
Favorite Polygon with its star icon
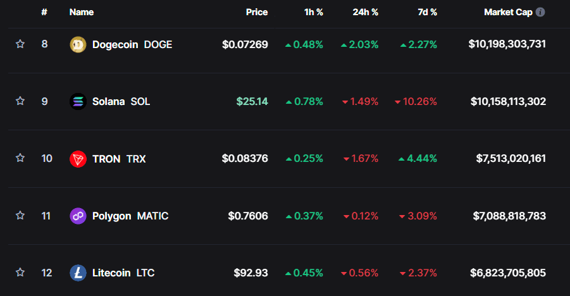[20, 216]
